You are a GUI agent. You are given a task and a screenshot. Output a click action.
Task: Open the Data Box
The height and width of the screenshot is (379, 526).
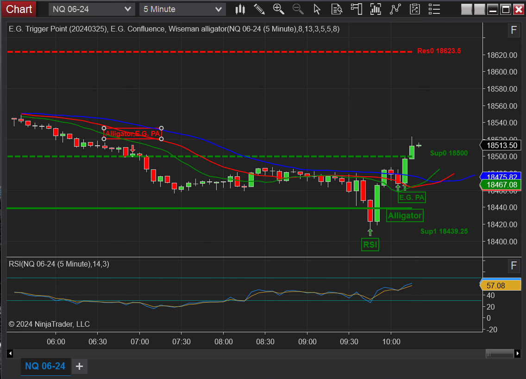point(337,9)
